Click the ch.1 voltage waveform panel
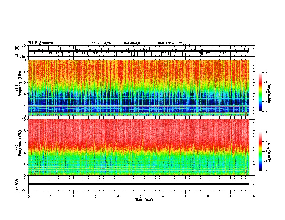285x220 pixels. 141,51
